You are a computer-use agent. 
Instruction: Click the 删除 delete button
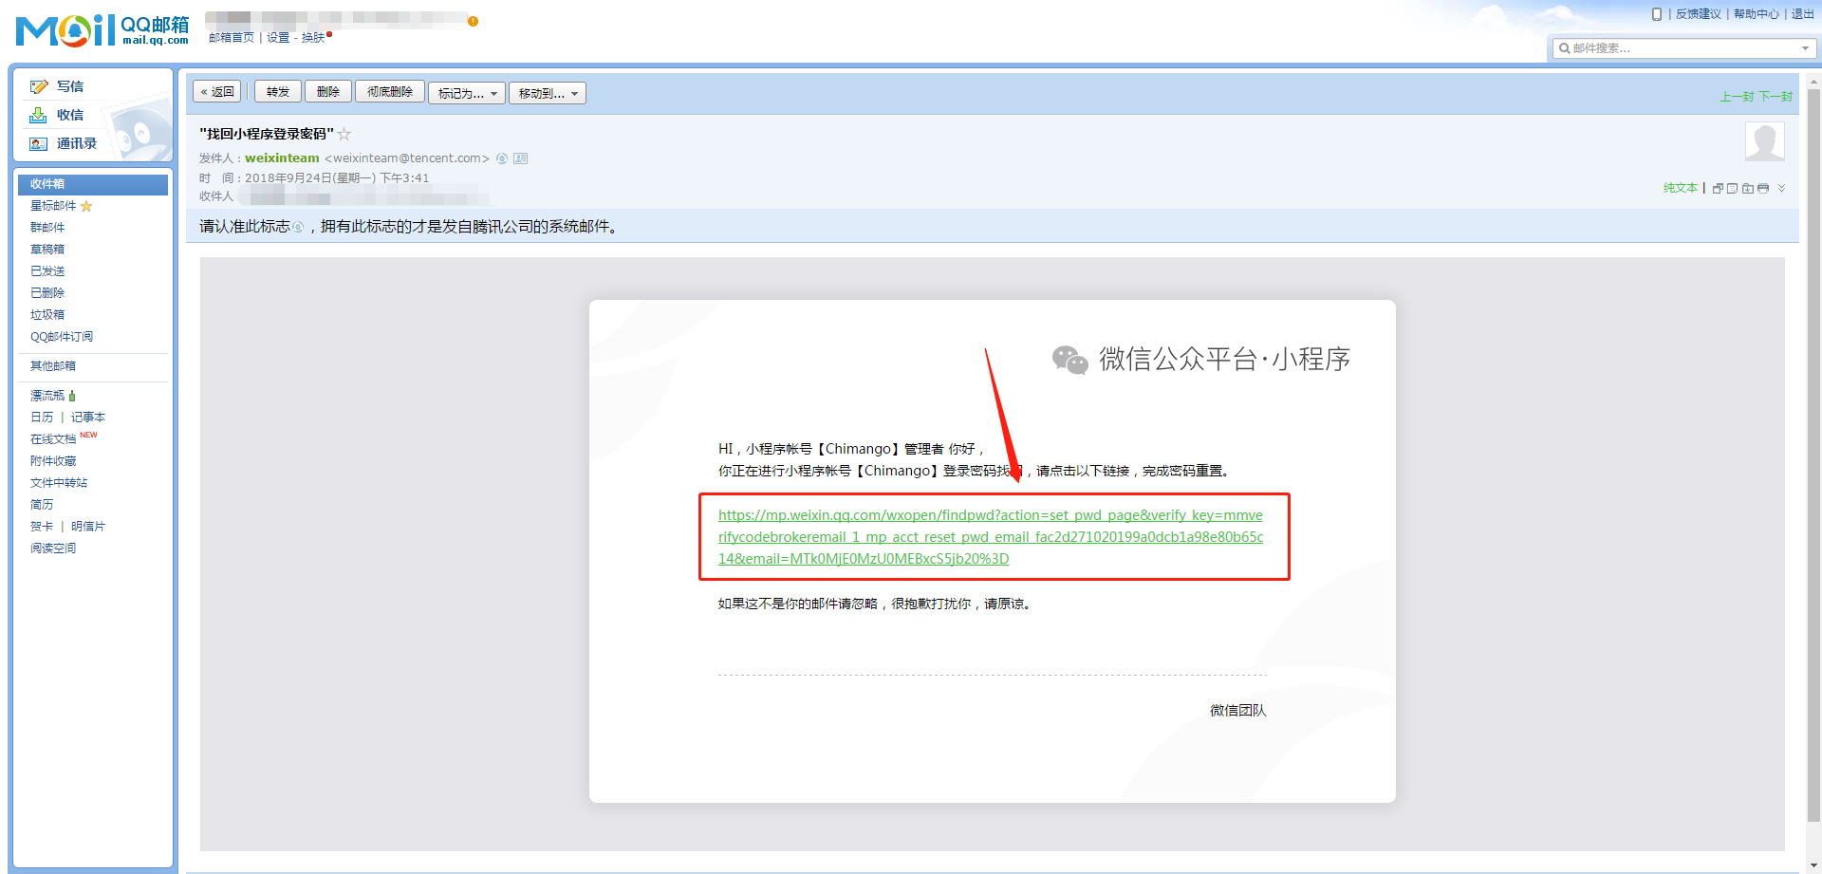328,92
